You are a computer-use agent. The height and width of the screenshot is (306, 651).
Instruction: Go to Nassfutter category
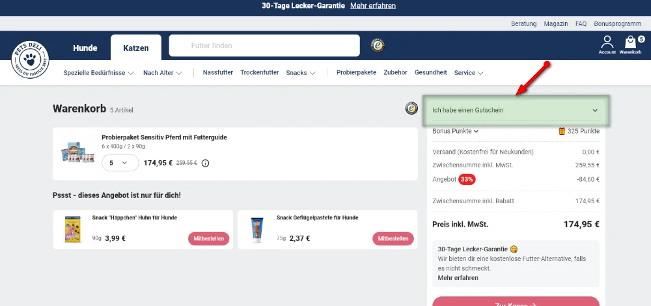coord(218,73)
